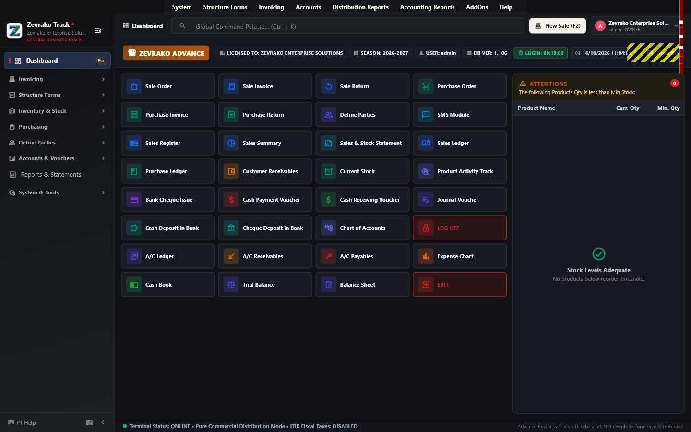
Task: Open the System menu
Action: tap(182, 7)
